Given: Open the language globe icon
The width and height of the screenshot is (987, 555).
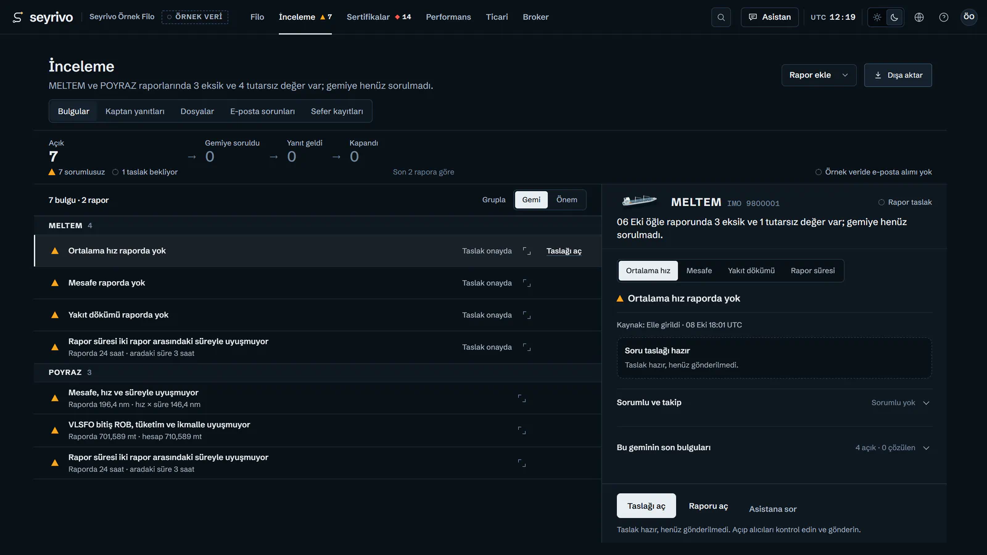Looking at the screenshot, I should point(919,17).
